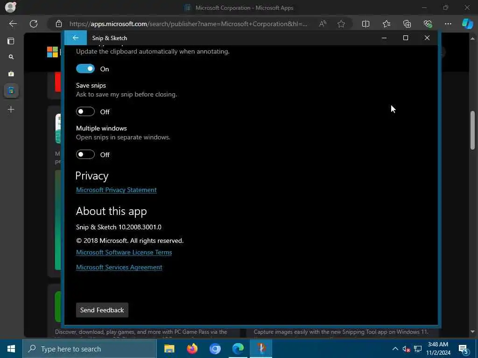
Task: Click the taskbar search box
Action: tap(90, 349)
